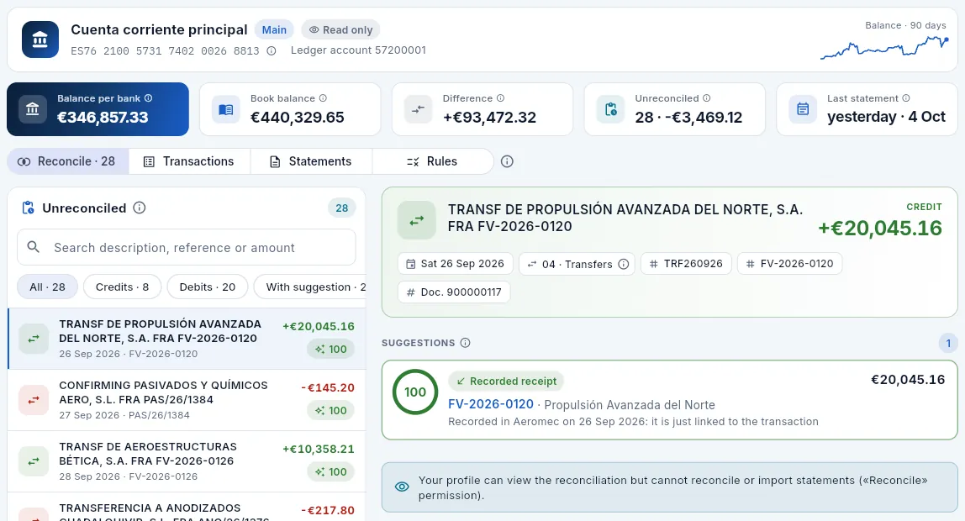Click the info icon after the Rules tab
This screenshot has height=521, width=965.
(x=507, y=161)
